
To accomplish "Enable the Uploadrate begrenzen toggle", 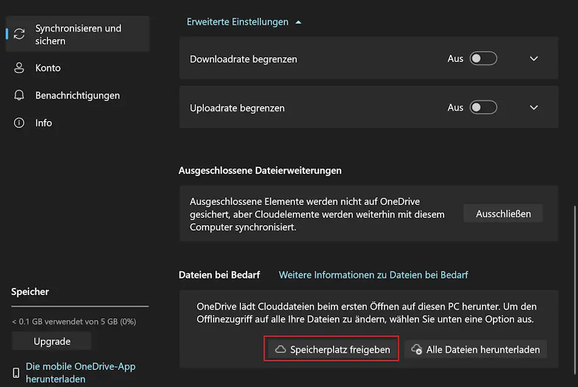I will 483,106.
